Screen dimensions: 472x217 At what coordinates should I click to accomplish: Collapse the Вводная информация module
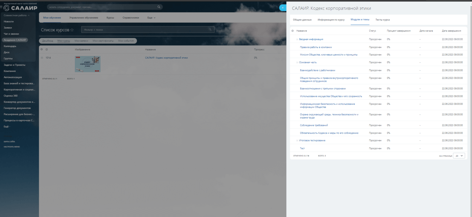tap(297, 39)
